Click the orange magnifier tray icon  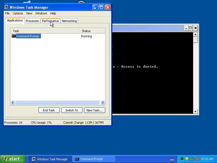tap(197, 159)
